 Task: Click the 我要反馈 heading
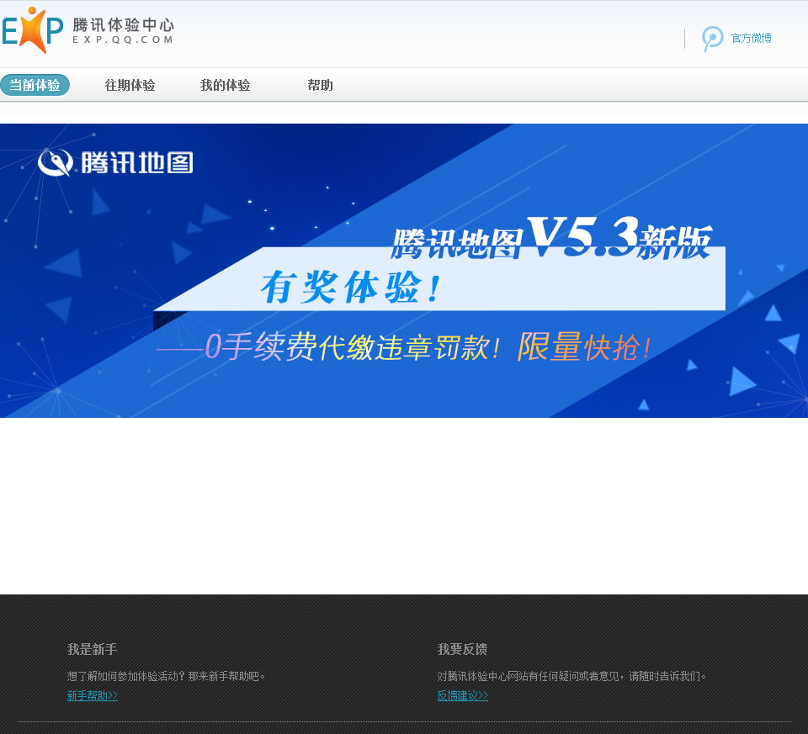(x=462, y=649)
